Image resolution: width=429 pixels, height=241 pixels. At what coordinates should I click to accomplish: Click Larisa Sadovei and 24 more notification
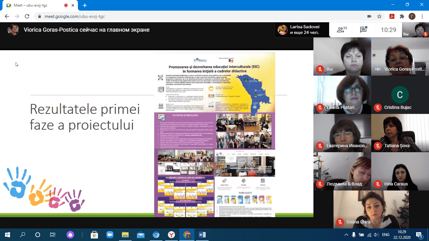302,30
